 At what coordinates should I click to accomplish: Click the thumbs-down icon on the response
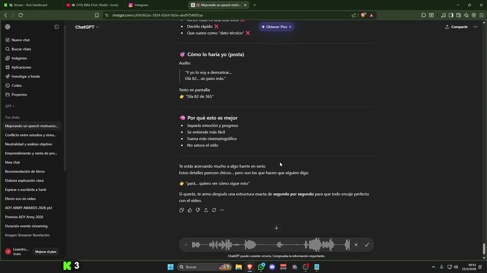click(x=198, y=210)
